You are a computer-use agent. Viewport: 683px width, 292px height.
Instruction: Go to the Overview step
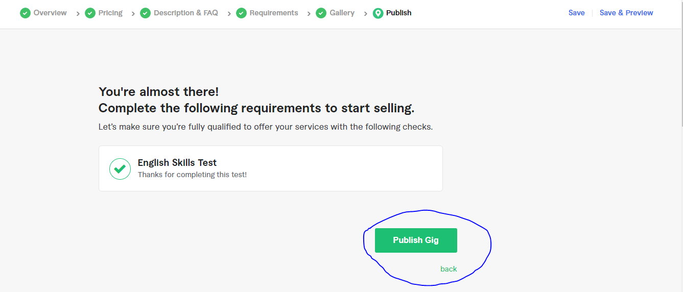[x=50, y=13]
